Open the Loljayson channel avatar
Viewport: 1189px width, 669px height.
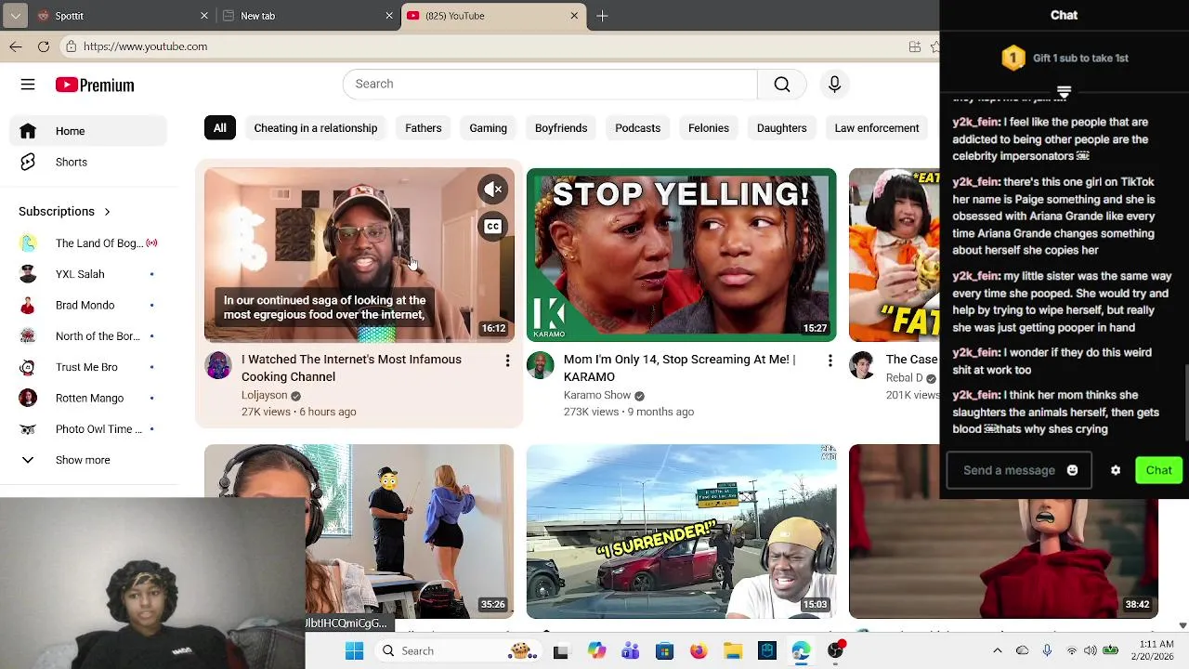tap(218, 366)
